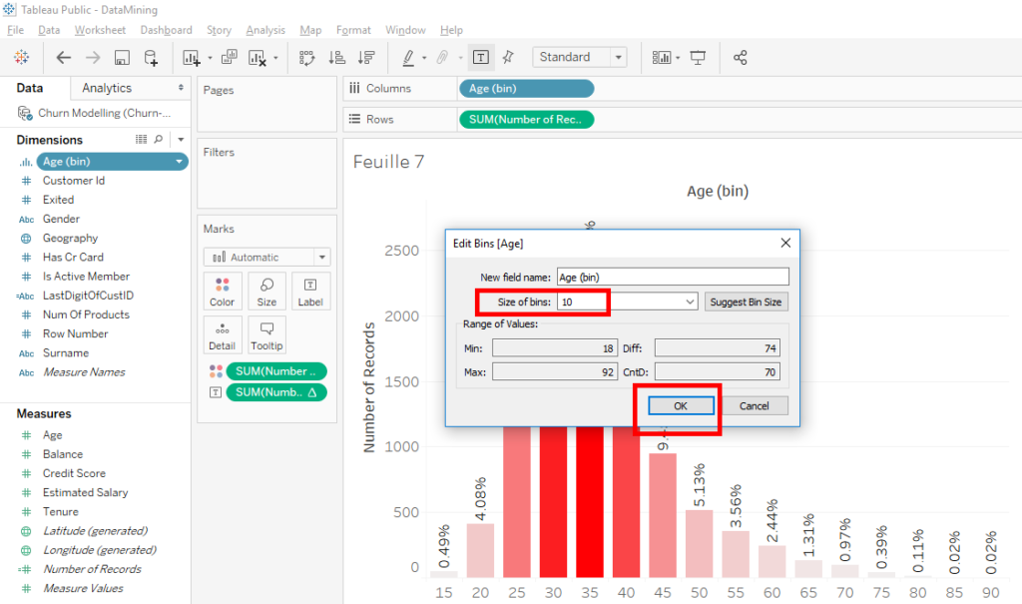The height and width of the screenshot is (604, 1022).
Task: Open the Worksheet menu
Action: (100, 29)
